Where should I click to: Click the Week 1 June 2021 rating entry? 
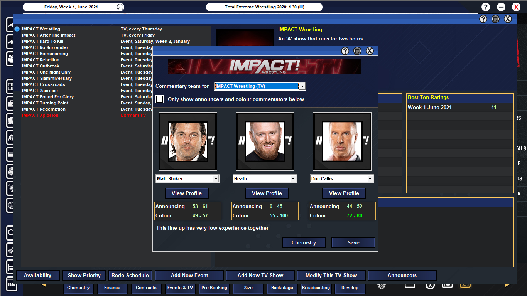click(460, 107)
